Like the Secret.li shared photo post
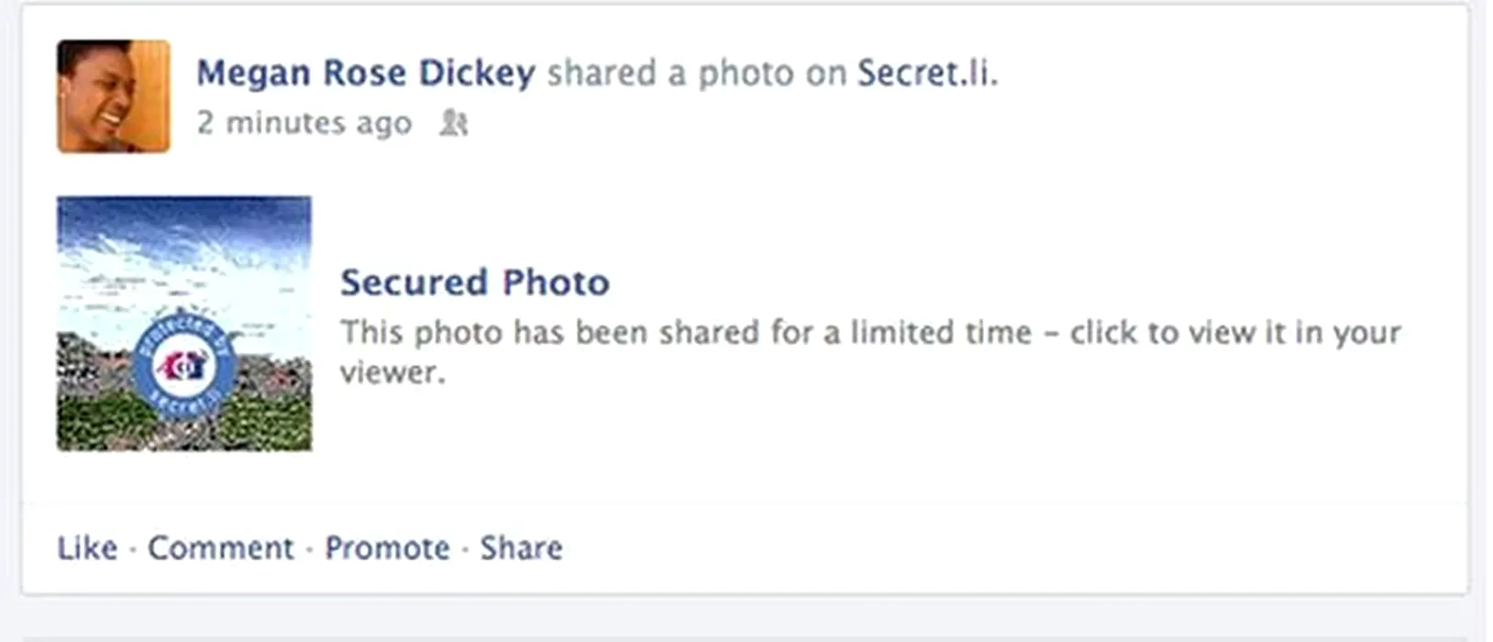 (87, 548)
